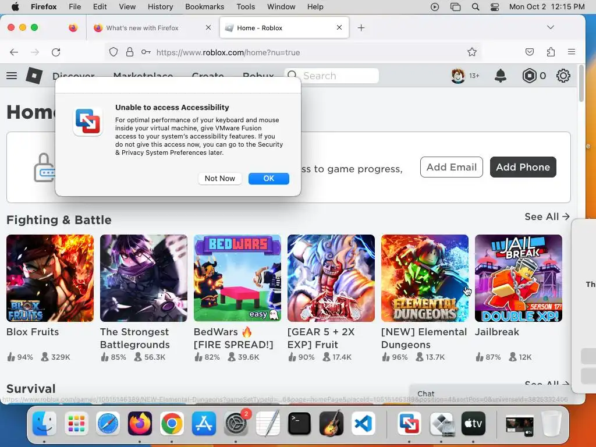
Task: Open Terminal from the Dock
Action: click(x=299, y=424)
